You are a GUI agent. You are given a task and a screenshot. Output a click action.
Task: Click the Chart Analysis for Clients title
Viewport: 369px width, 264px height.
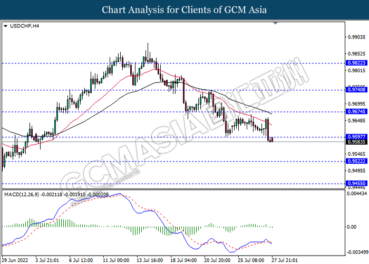pyautogui.click(x=184, y=10)
